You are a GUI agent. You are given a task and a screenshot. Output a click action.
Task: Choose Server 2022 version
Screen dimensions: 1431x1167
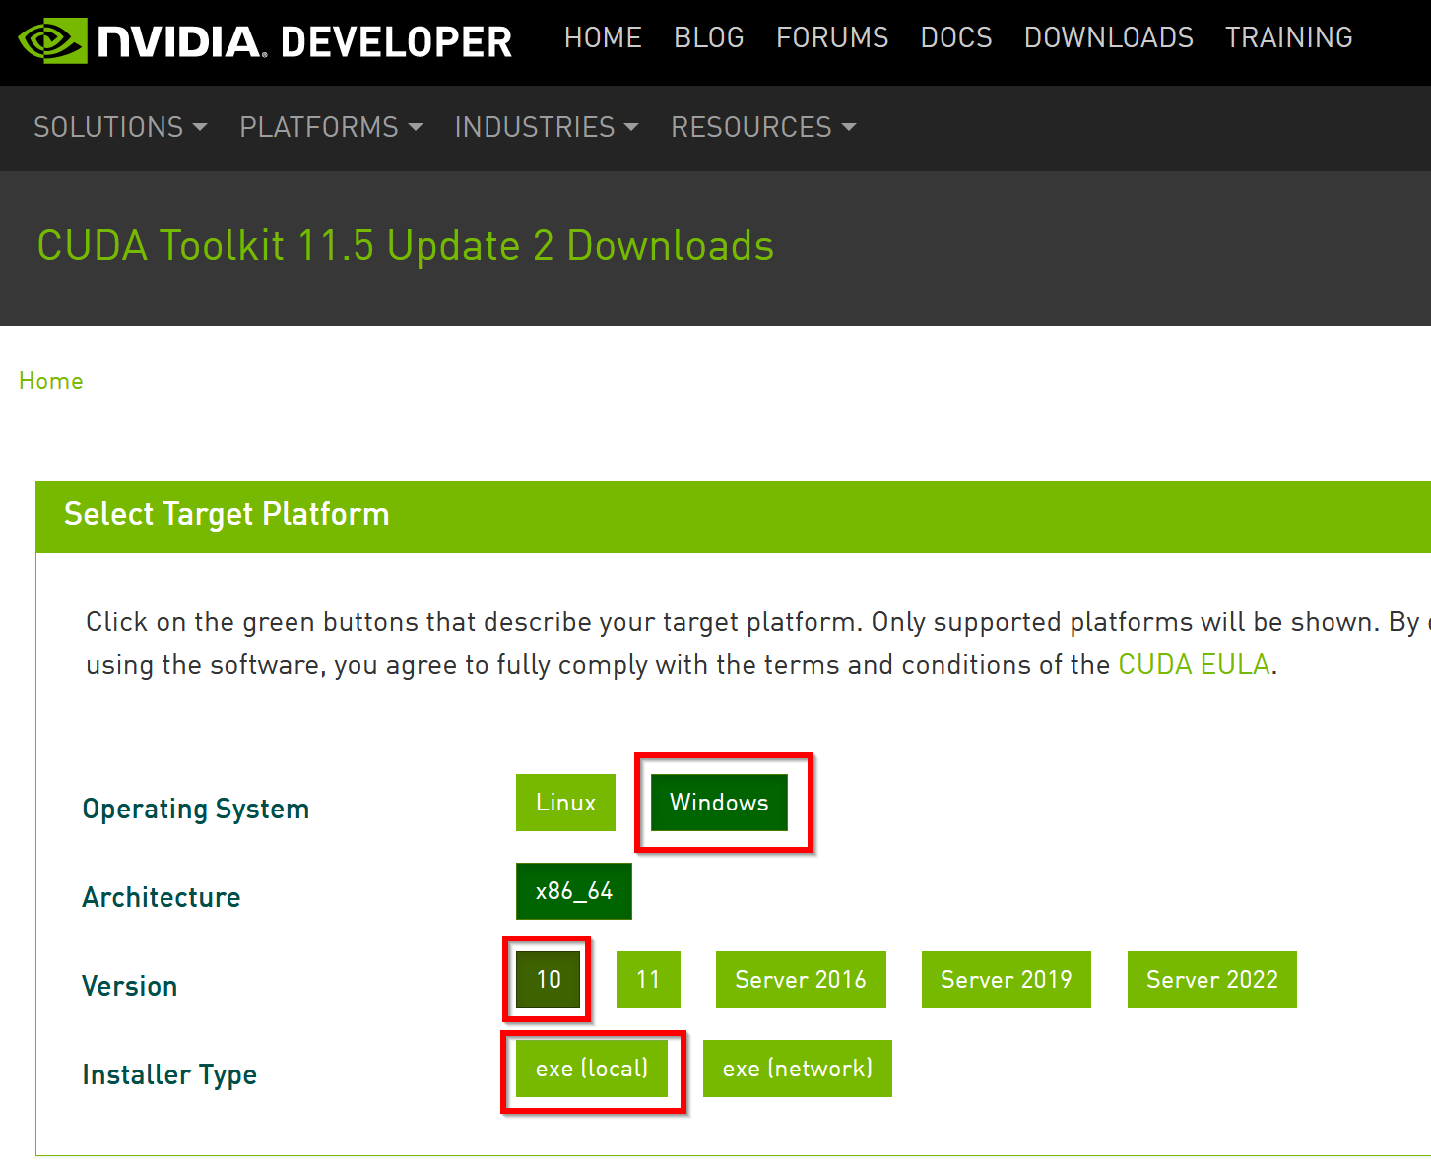click(x=1212, y=980)
